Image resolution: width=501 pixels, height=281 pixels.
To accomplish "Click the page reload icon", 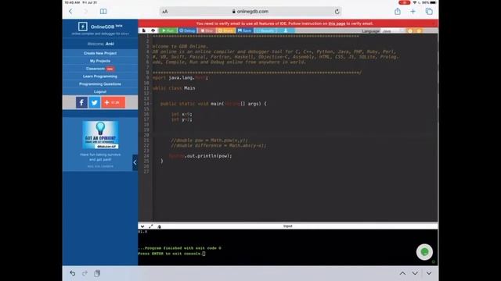I will [337, 12].
